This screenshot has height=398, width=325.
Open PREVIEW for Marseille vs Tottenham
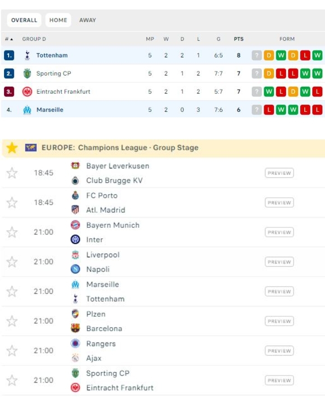(x=279, y=292)
